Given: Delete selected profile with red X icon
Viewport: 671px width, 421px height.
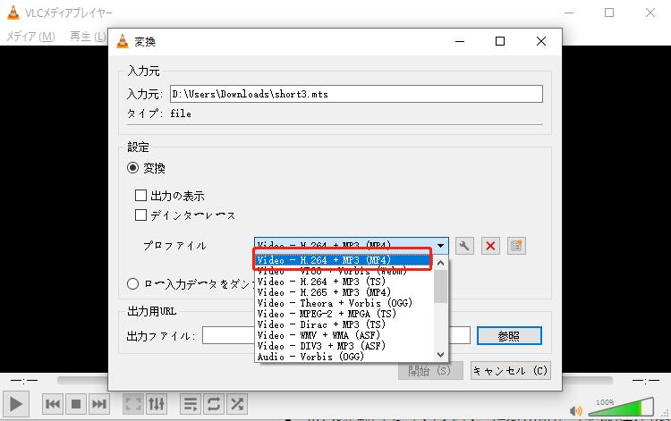Looking at the screenshot, I should (490, 246).
